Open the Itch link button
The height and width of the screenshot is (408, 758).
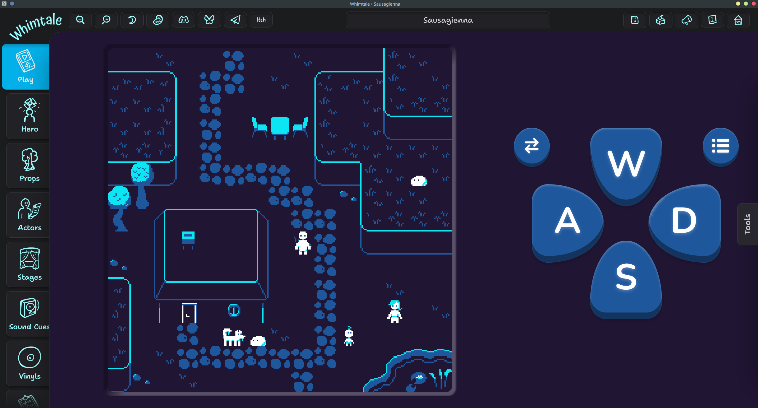pos(261,20)
